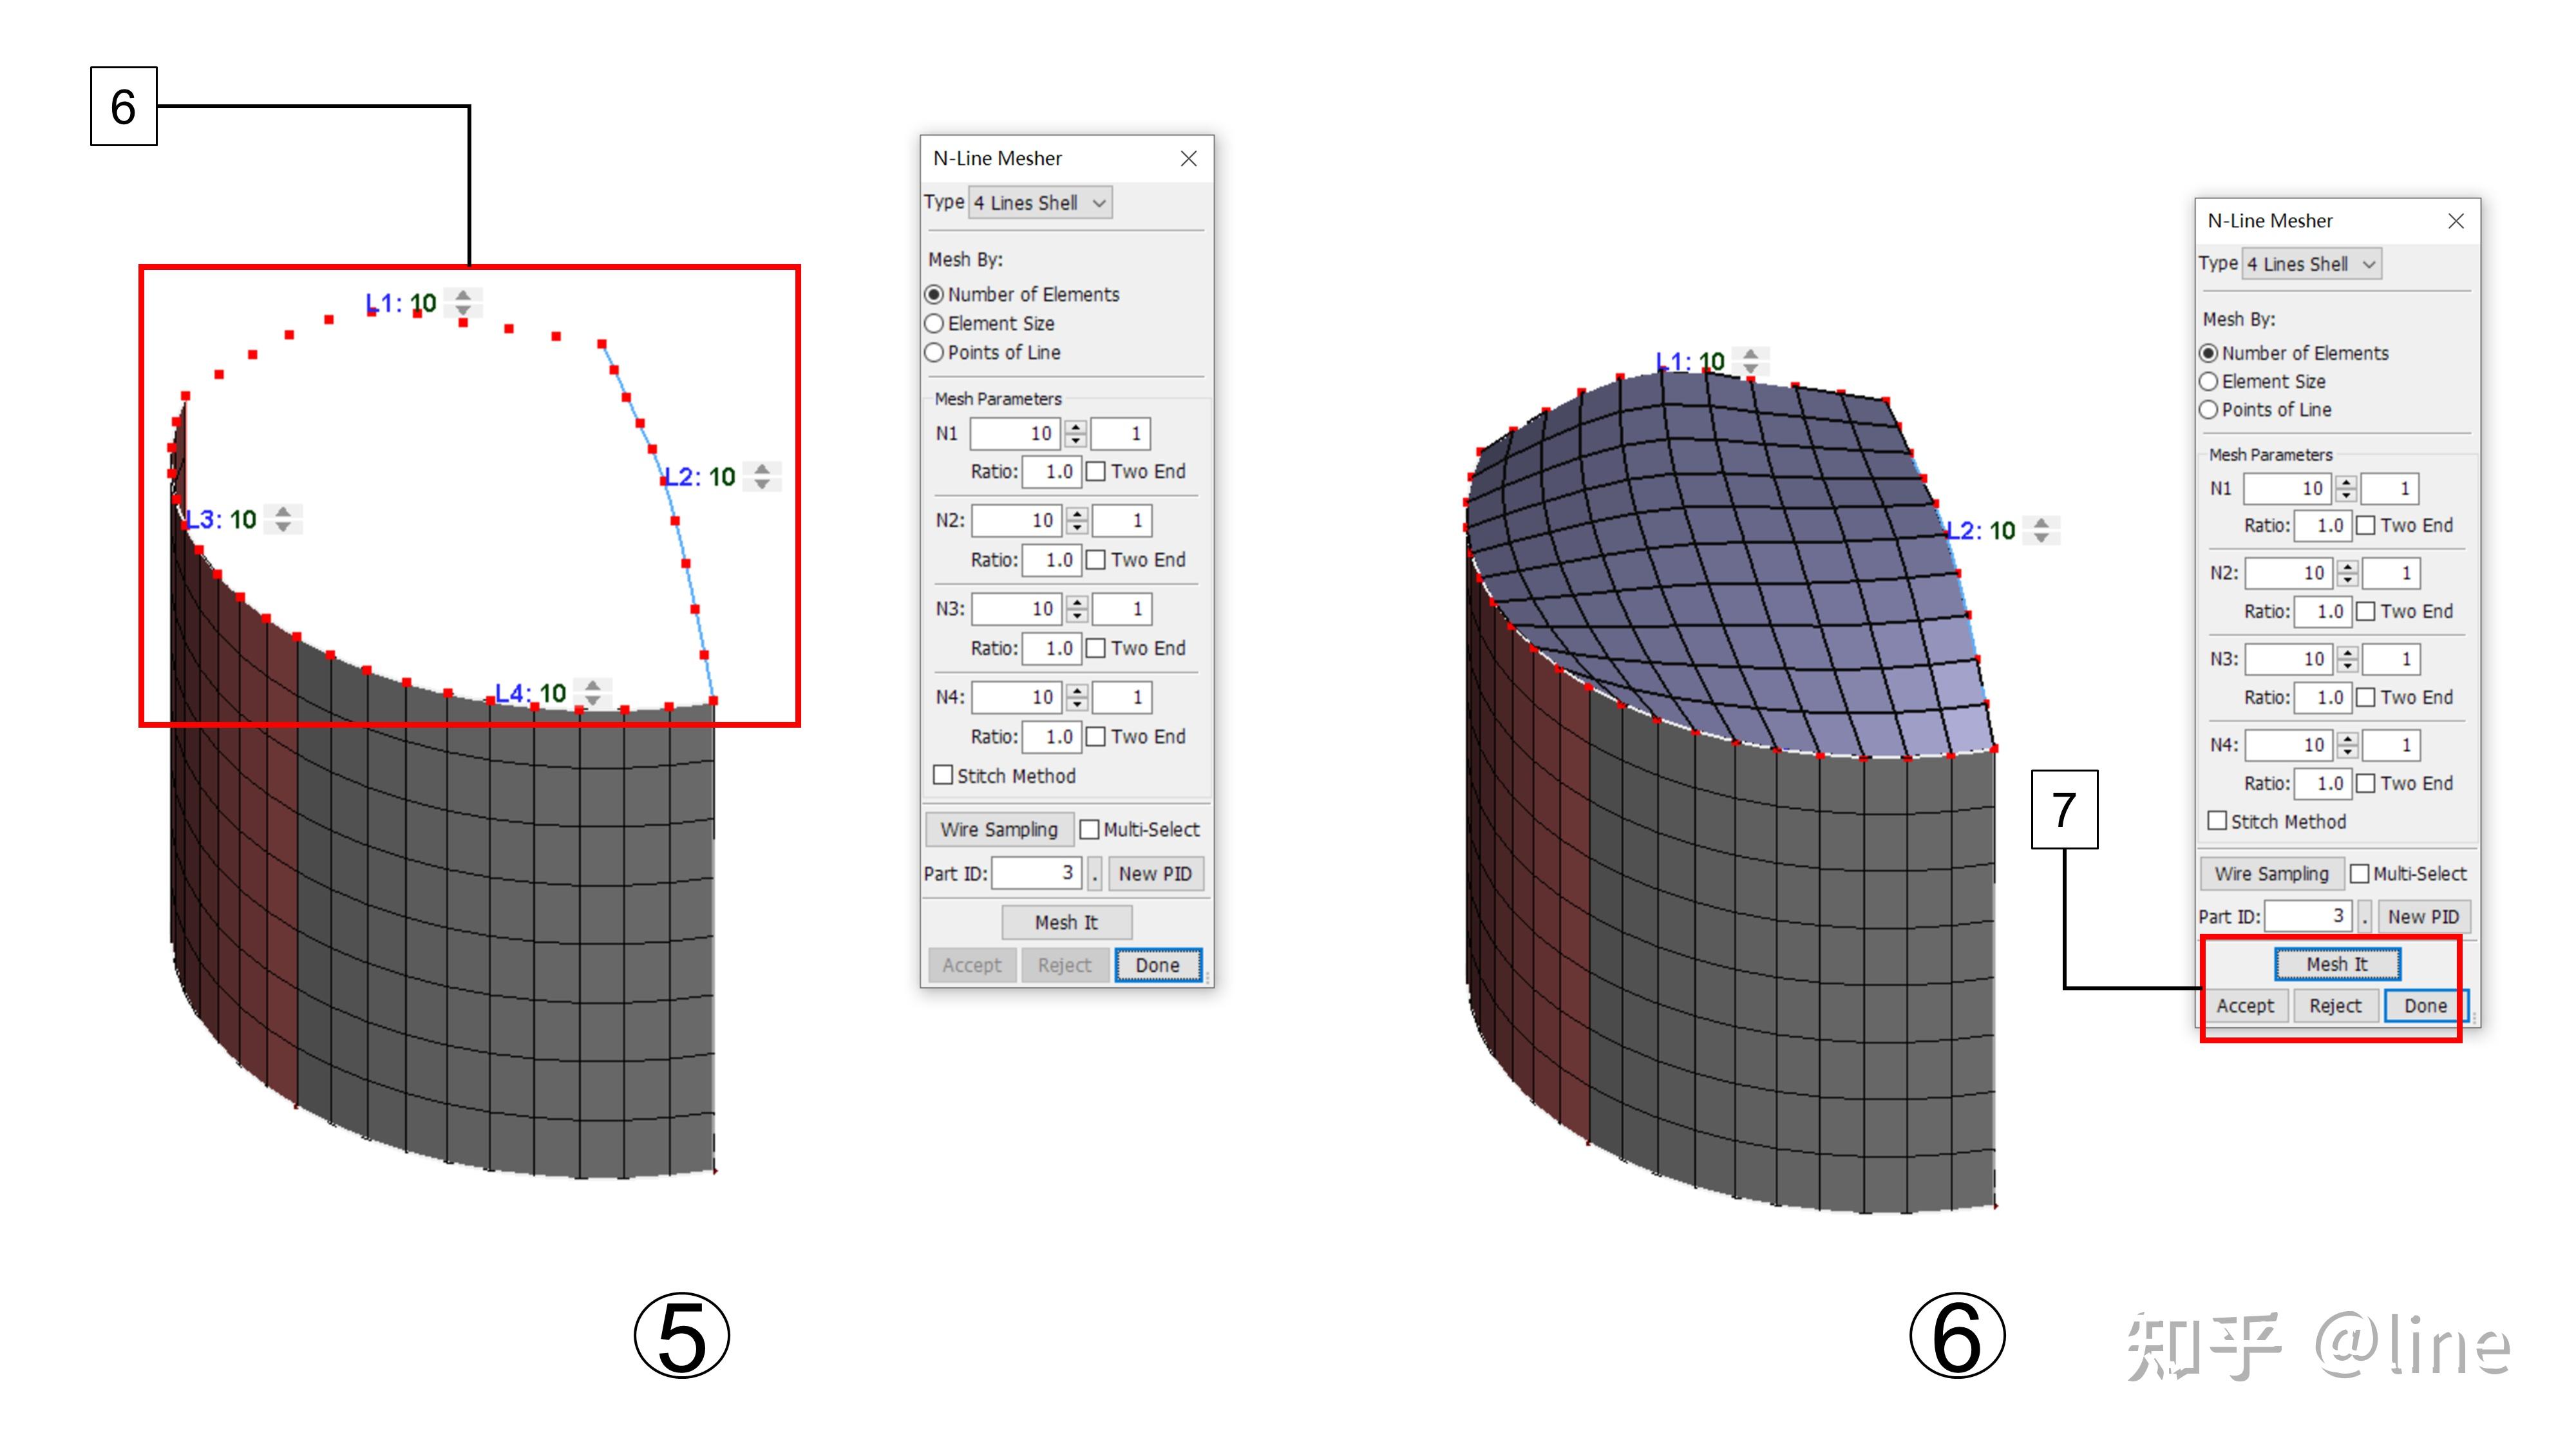The height and width of the screenshot is (1449, 2576).
Task: Close the left N-Line Mesher dialog
Action: 1188,158
